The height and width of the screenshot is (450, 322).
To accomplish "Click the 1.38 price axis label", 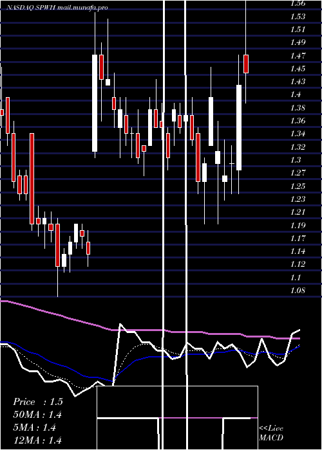I will point(298,108).
